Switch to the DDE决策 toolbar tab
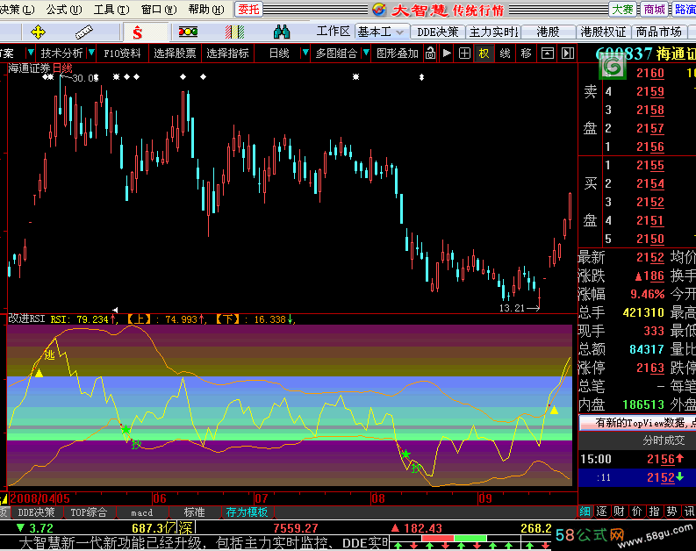Viewport: 696px width, 551px height. 437,32
